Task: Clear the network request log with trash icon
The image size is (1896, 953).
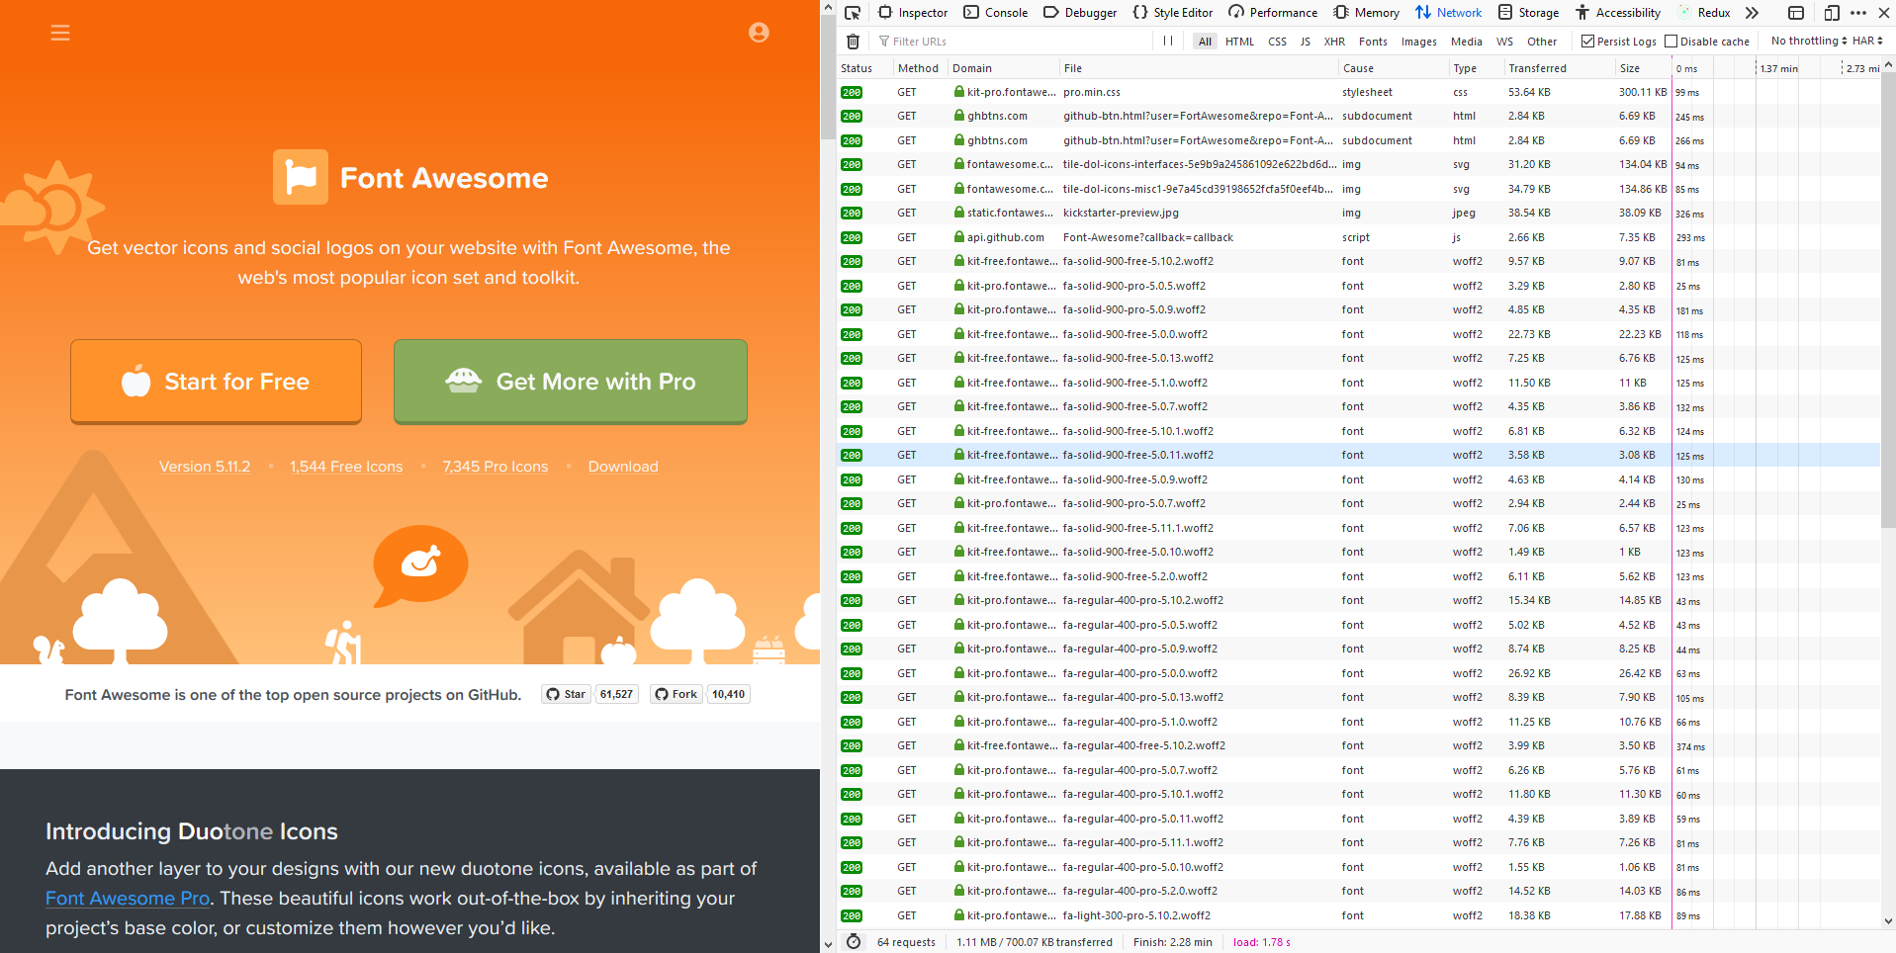Action: (853, 42)
